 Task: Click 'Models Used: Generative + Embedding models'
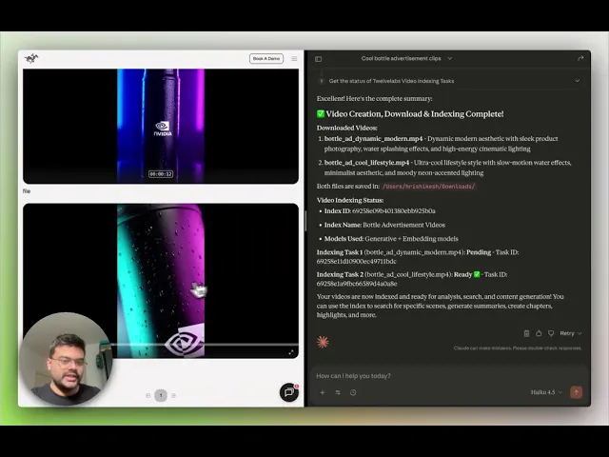[x=391, y=239]
